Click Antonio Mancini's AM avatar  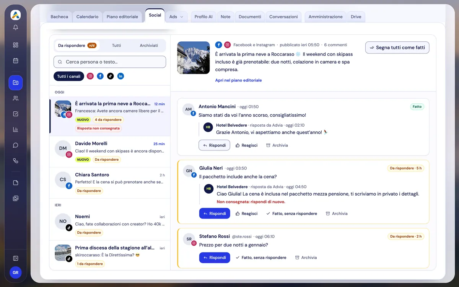[189, 109]
